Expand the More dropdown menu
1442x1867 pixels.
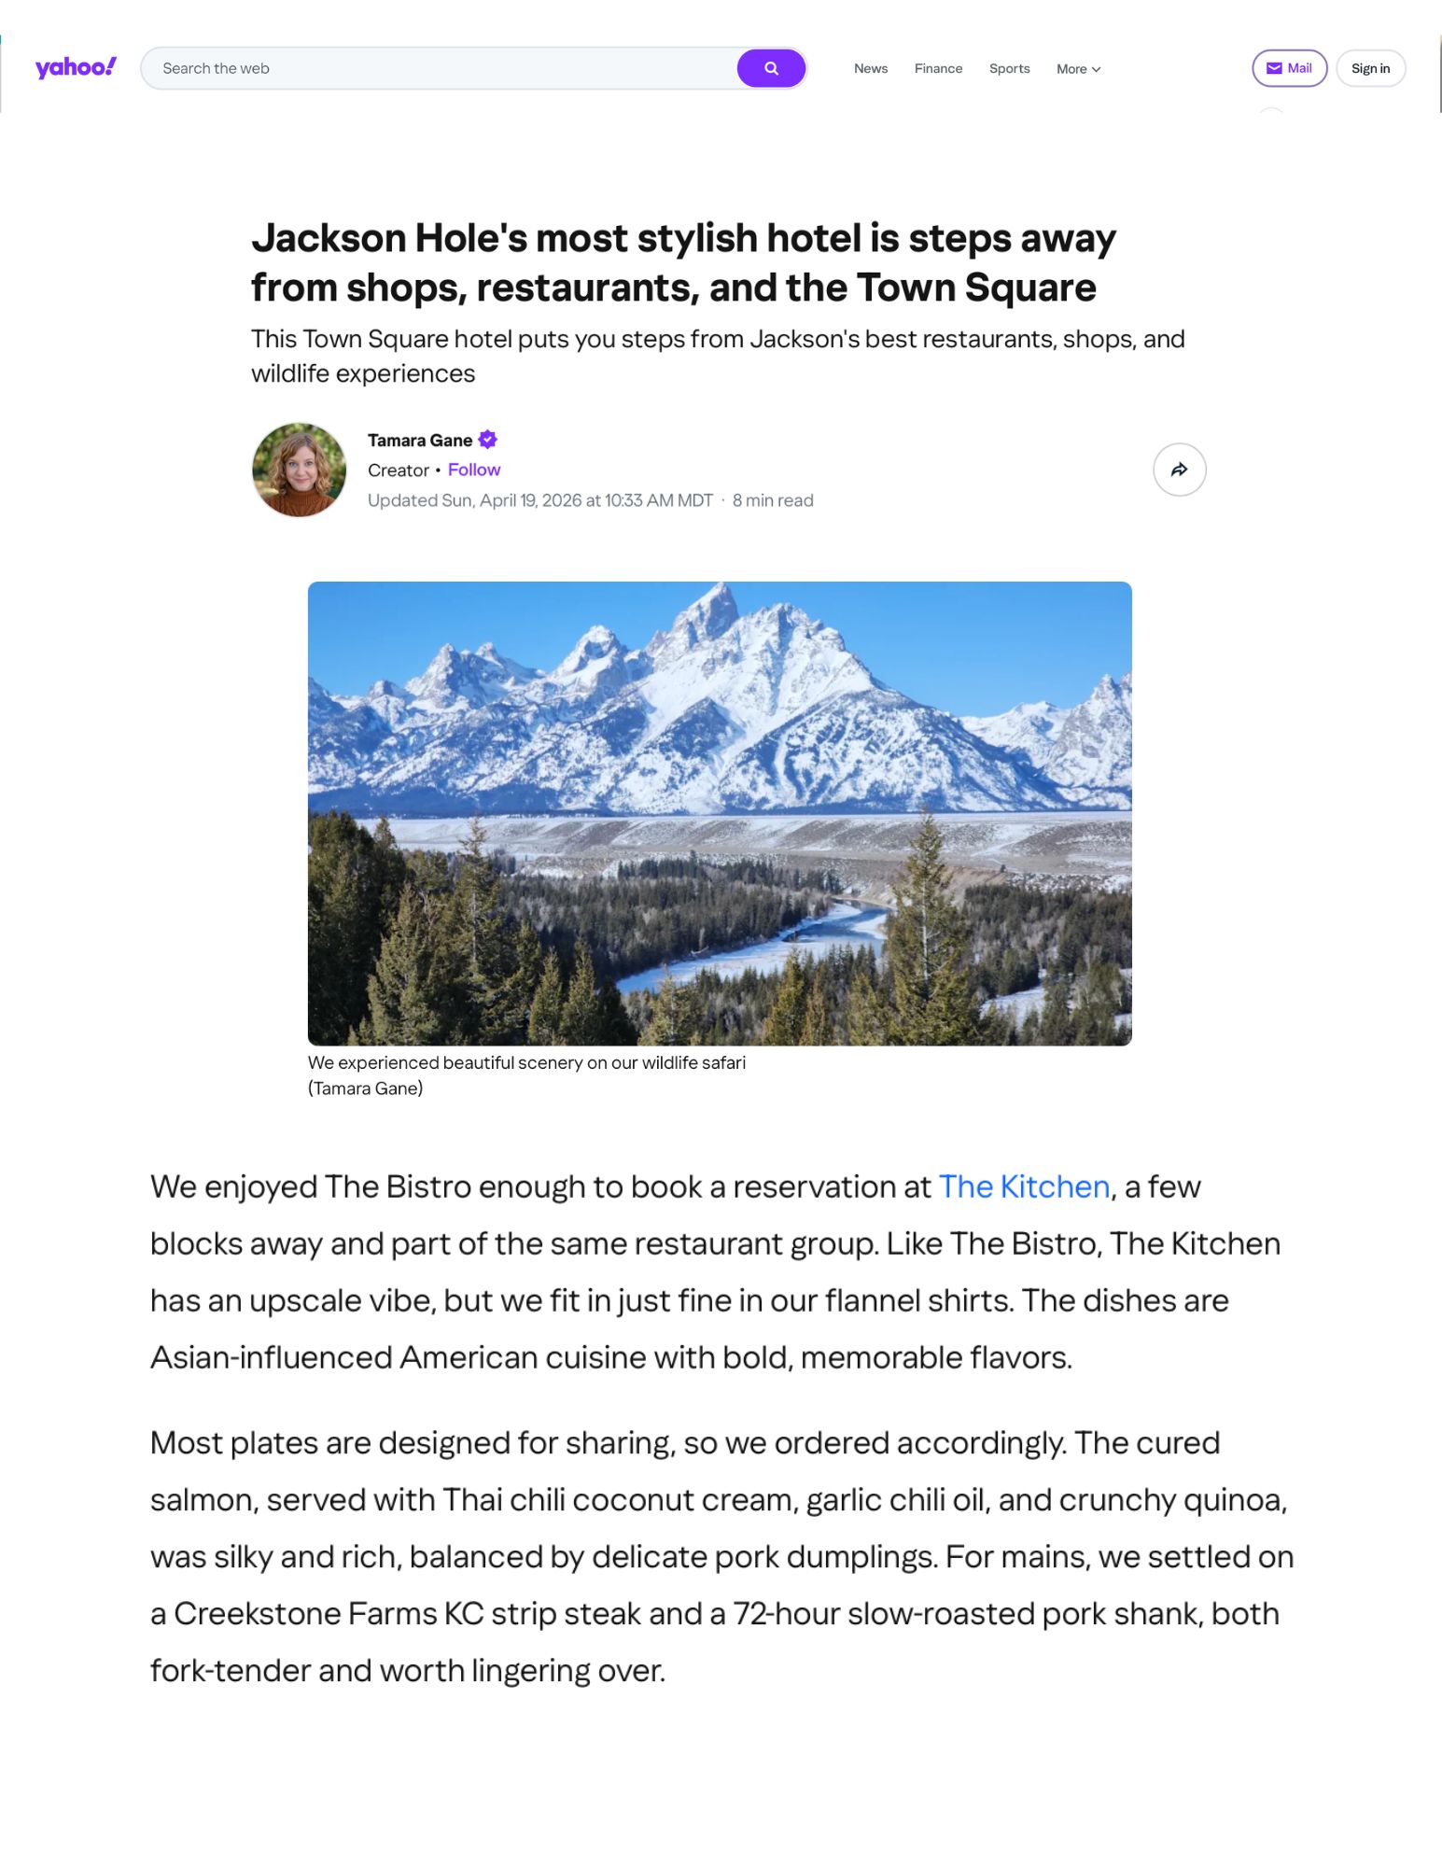coord(1078,69)
